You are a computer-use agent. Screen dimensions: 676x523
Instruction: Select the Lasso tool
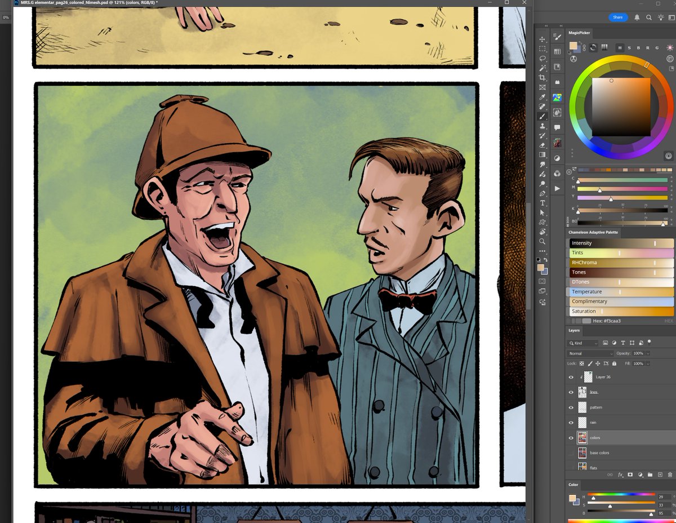(542, 59)
